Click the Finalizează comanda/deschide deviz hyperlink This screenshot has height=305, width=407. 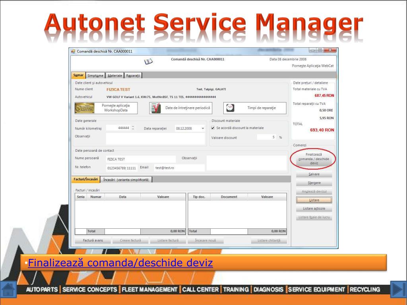[120, 263]
